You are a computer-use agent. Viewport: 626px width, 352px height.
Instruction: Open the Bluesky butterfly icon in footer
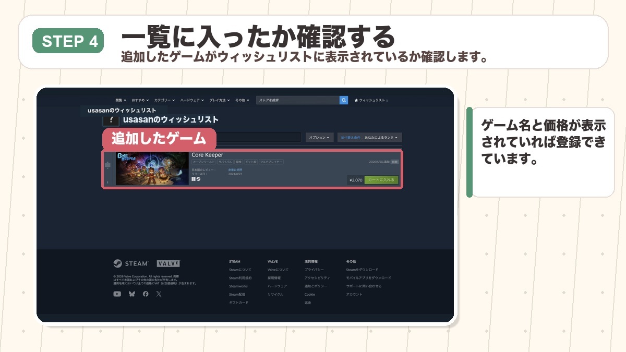click(x=131, y=294)
